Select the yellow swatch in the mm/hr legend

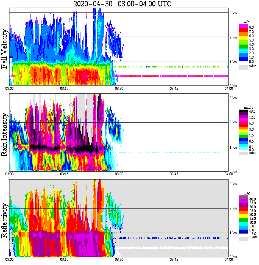coord(243,131)
